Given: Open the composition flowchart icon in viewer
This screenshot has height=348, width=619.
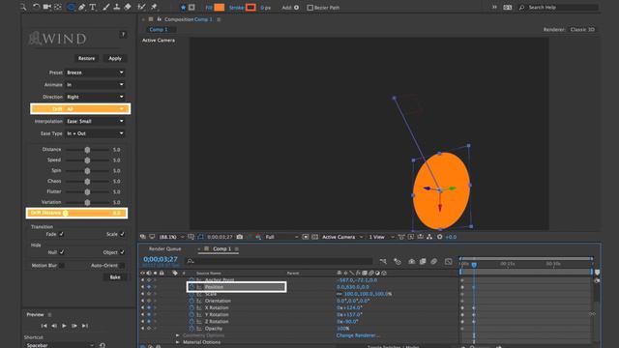Looking at the screenshot, I should (x=429, y=237).
